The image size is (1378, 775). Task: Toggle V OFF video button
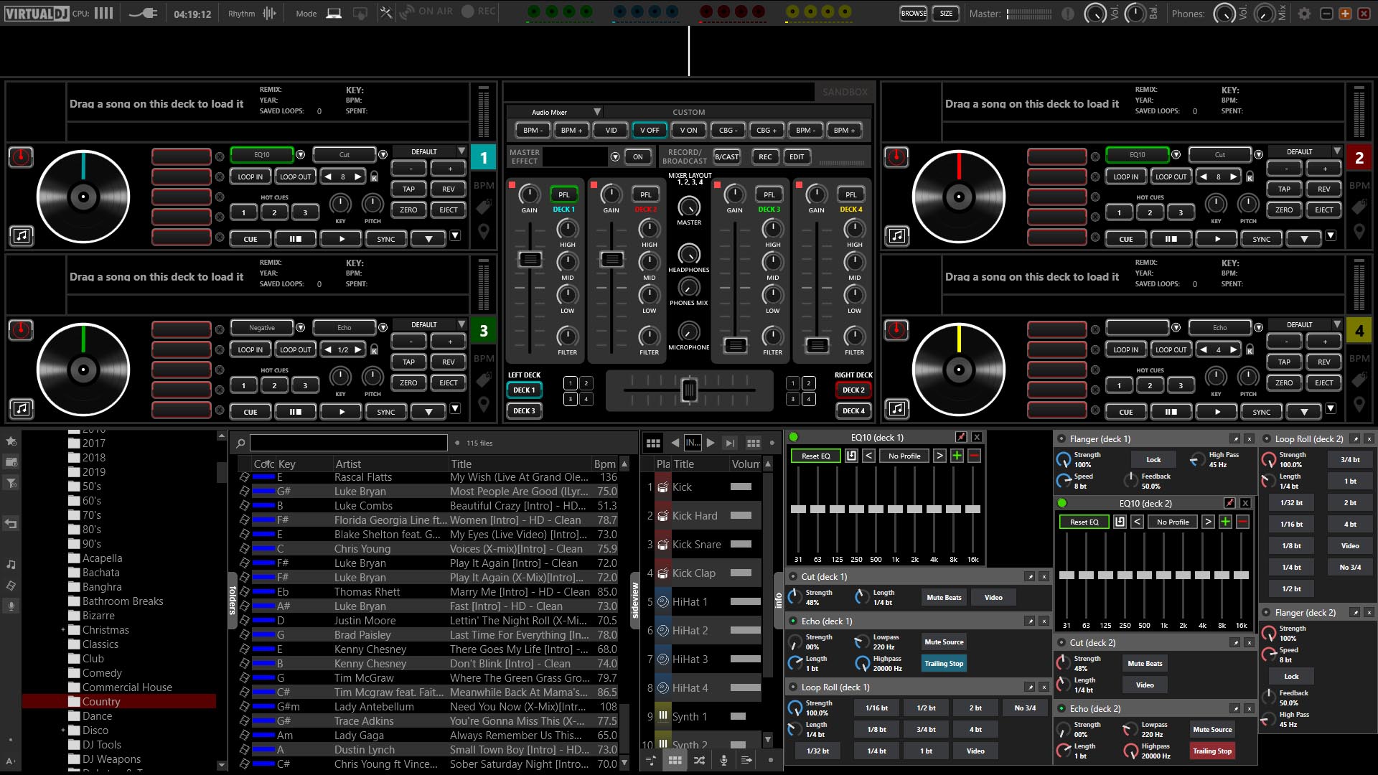tap(650, 130)
